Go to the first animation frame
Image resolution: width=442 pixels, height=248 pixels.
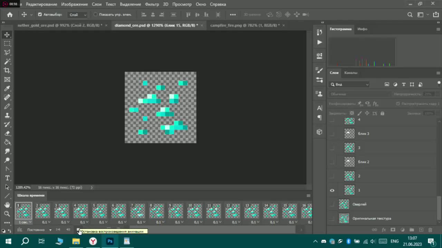click(x=58, y=230)
